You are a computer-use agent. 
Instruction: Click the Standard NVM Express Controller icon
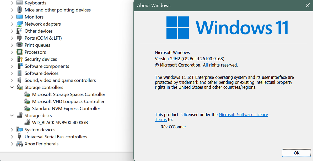[x=27, y=109]
